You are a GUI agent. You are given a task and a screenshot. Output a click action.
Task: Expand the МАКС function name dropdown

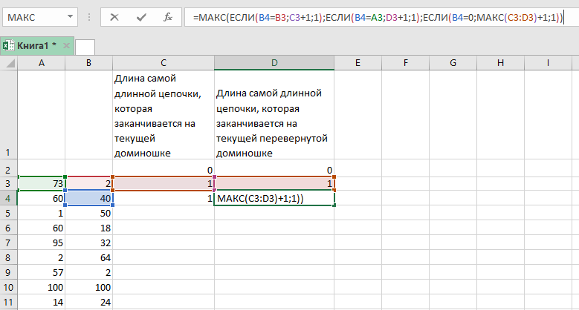70,17
